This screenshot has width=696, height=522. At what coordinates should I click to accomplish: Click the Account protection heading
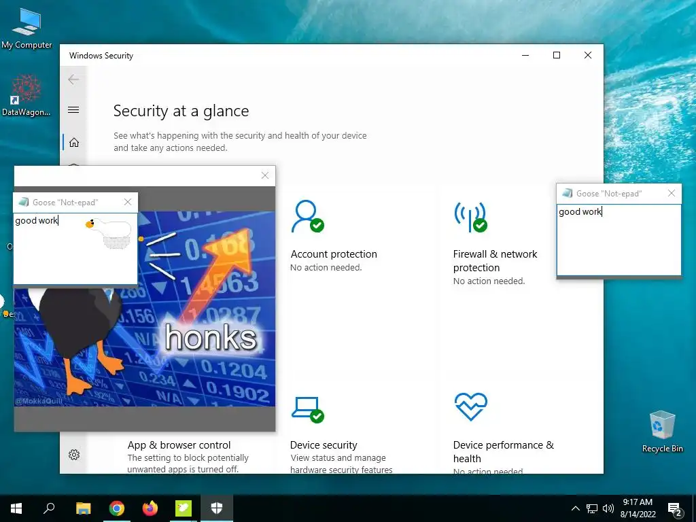tap(334, 254)
